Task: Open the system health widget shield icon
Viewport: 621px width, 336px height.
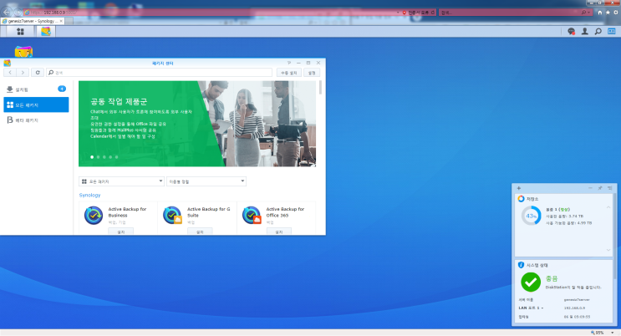Action: pyautogui.click(x=521, y=265)
